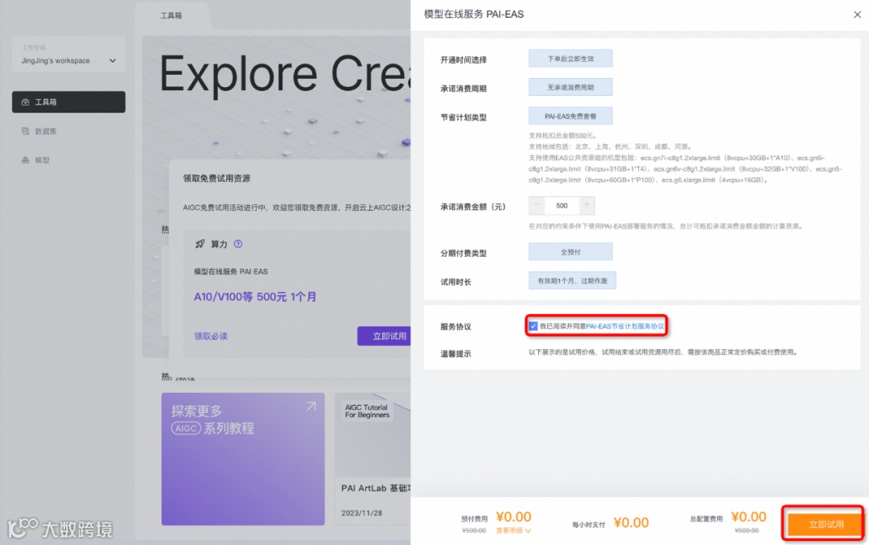This screenshot has height=545, width=869.
Task: Open the JingJing's workspace dropdown
Action: [68, 60]
